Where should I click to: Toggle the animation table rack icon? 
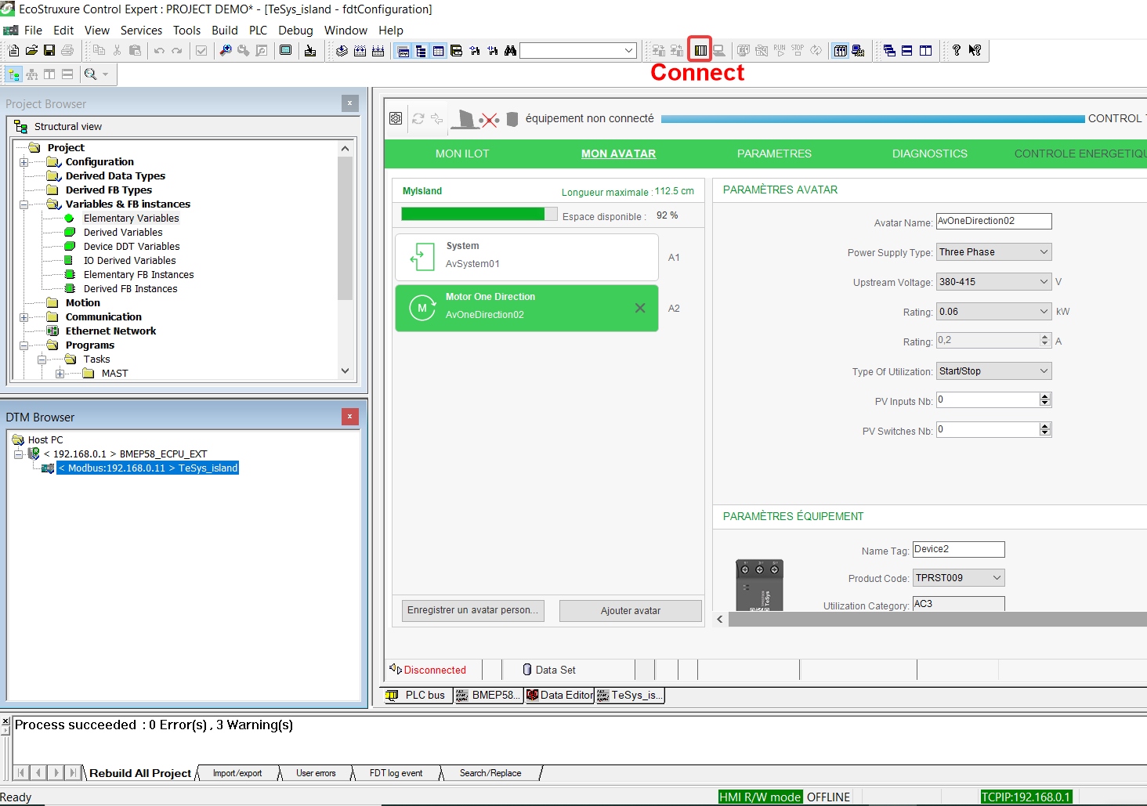pyautogui.click(x=841, y=50)
